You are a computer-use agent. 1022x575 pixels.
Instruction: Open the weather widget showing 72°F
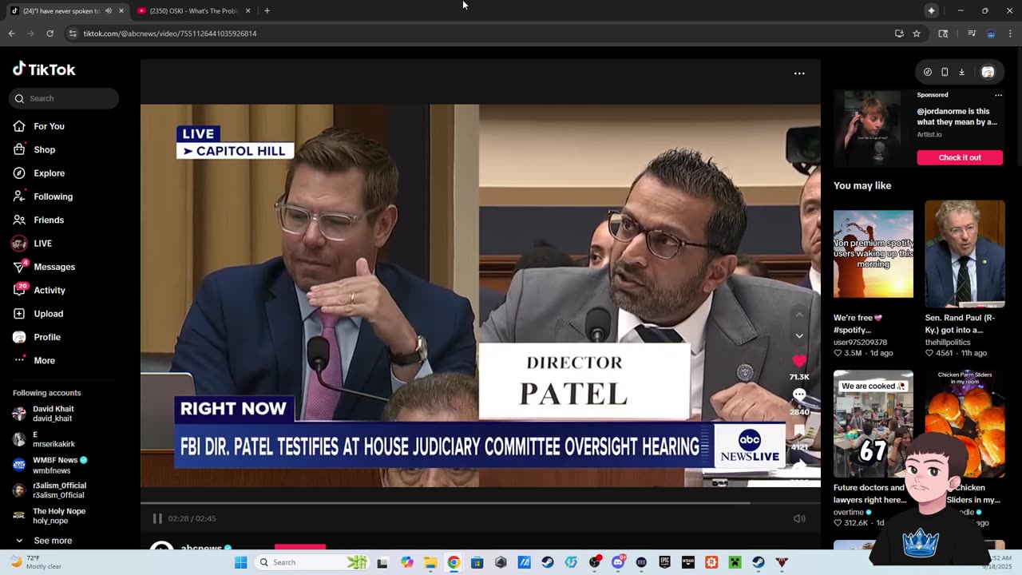point(36,562)
